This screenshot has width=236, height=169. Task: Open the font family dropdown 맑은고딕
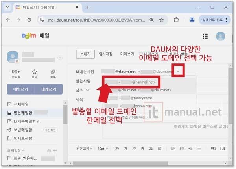(84, 149)
